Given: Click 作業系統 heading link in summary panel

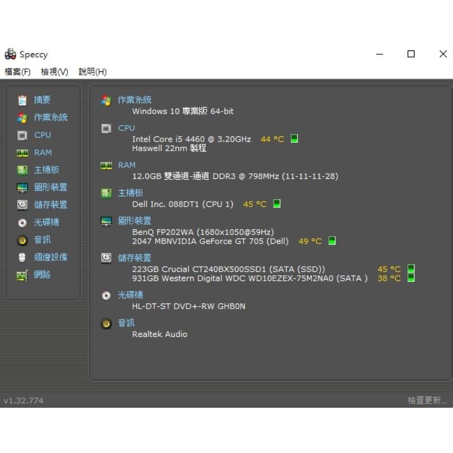Looking at the screenshot, I should click(134, 100).
